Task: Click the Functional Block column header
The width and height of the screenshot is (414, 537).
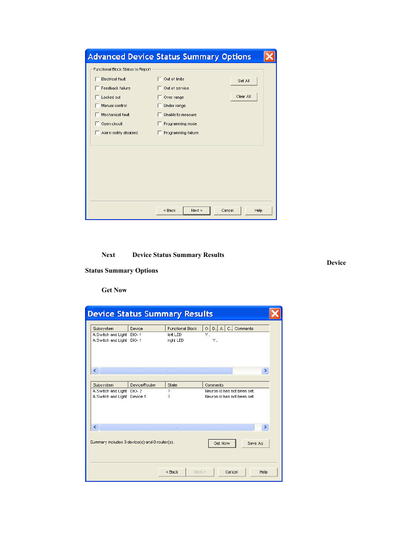Action: click(x=184, y=329)
